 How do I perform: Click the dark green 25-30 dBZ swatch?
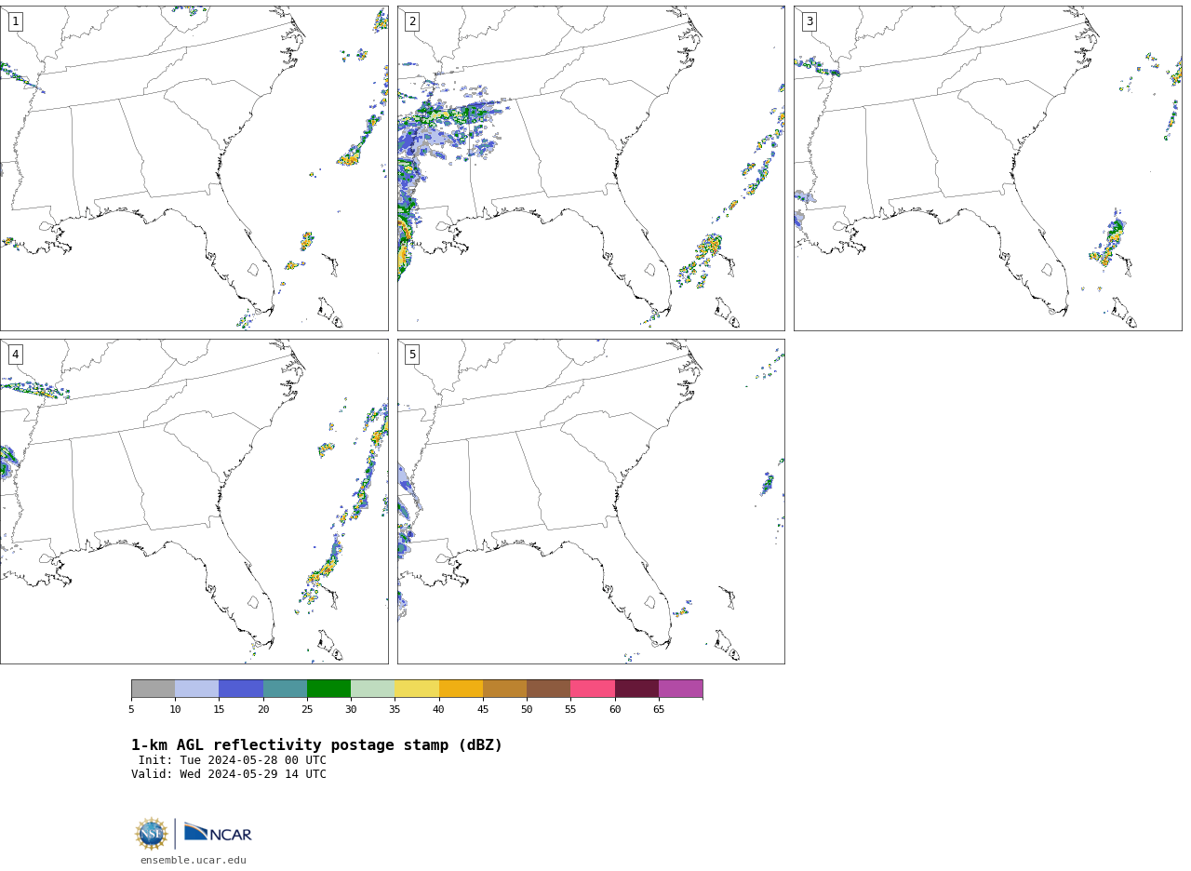point(328,689)
